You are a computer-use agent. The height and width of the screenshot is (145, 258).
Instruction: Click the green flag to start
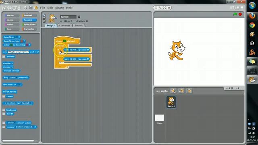point(235,14)
